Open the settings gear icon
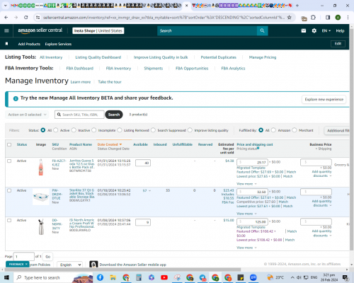 click(314, 30)
